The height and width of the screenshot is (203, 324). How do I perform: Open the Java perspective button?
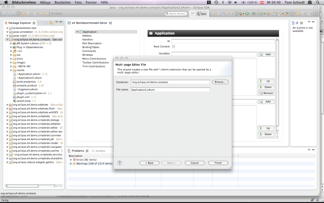(x=202, y=13)
